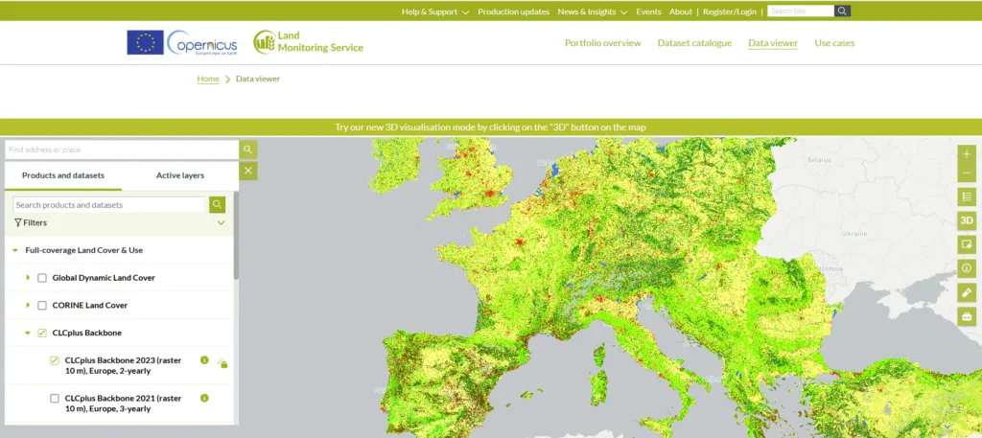Image resolution: width=982 pixels, height=438 pixels.
Task: Follow the Home breadcrumb link
Action: tap(208, 79)
